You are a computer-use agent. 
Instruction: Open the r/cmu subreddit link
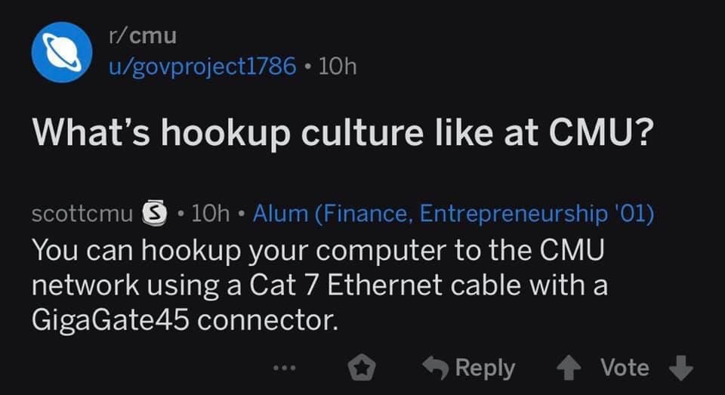pos(141,35)
